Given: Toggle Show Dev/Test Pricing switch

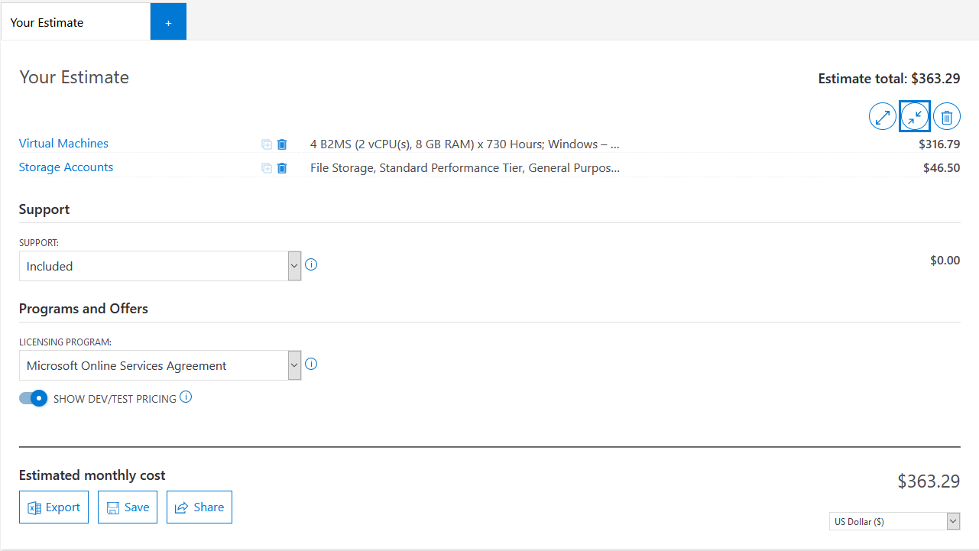Looking at the screenshot, I should click(34, 398).
